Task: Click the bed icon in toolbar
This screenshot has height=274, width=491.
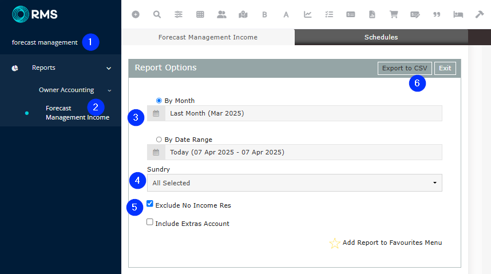Action: click(x=458, y=14)
